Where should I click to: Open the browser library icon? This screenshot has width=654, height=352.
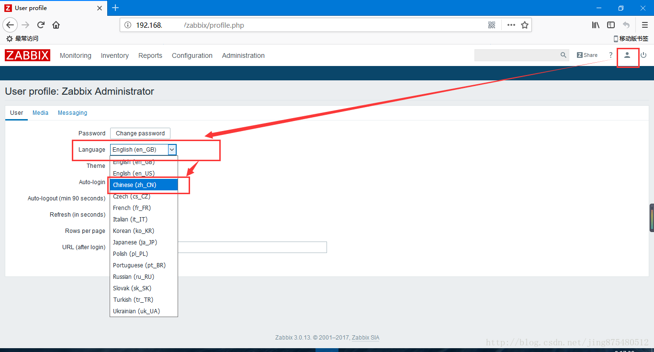(x=596, y=25)
